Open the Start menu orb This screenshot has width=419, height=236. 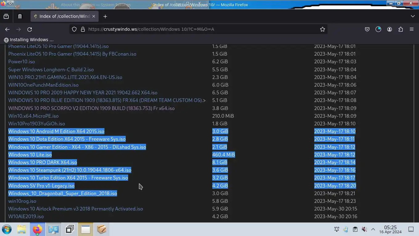(x=6, y=229)
